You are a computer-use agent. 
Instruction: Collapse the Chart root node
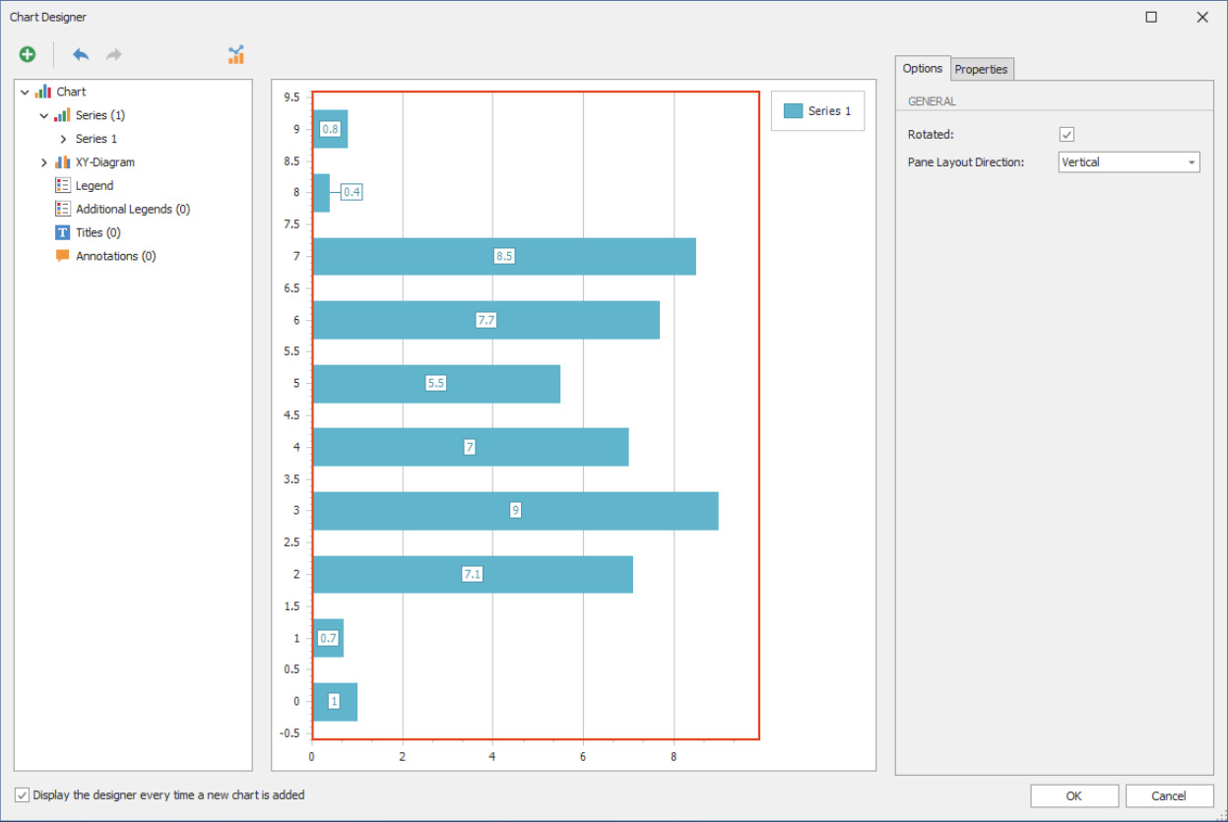(25, 93)
